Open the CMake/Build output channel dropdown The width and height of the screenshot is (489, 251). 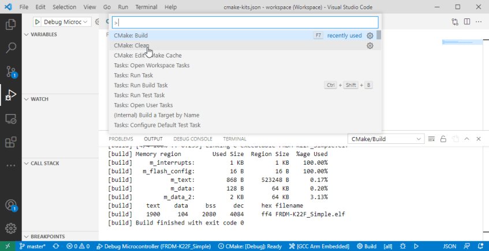tap(386, 139)
